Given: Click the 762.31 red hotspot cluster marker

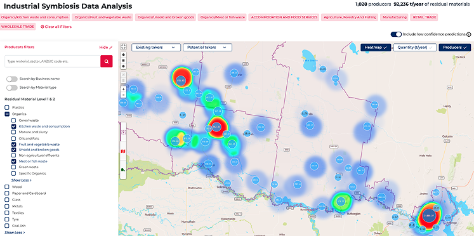Looking at the screenshot, I should coord(216,127).
